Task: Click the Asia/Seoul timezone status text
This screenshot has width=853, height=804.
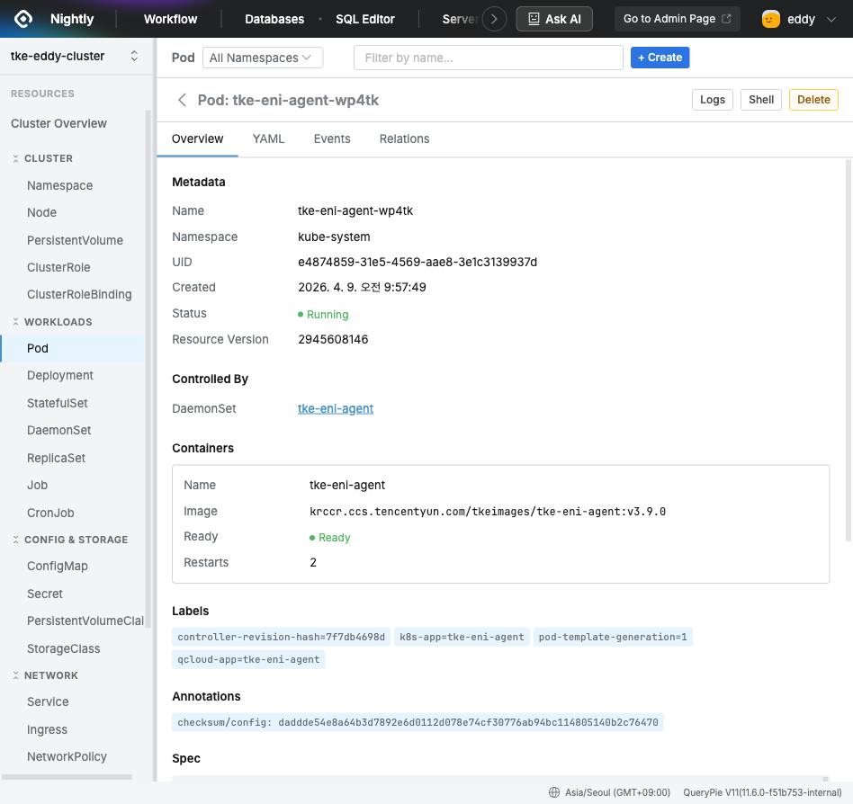Action: 617,792
